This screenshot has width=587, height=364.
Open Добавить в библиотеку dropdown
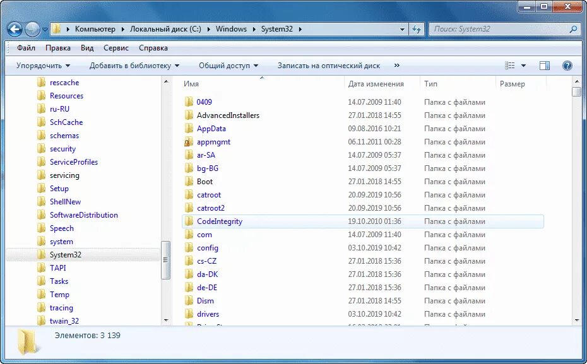(x=134, y=66)
